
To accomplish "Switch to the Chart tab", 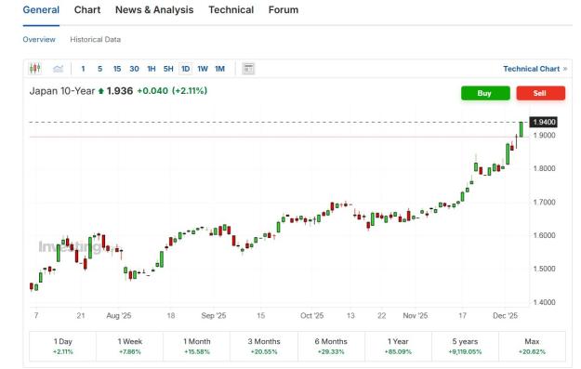I will (x=87, y=10).
